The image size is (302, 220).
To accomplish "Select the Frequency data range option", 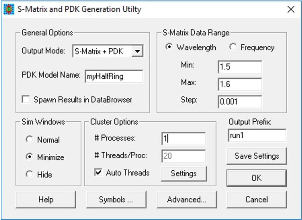I will pos(233,47).
